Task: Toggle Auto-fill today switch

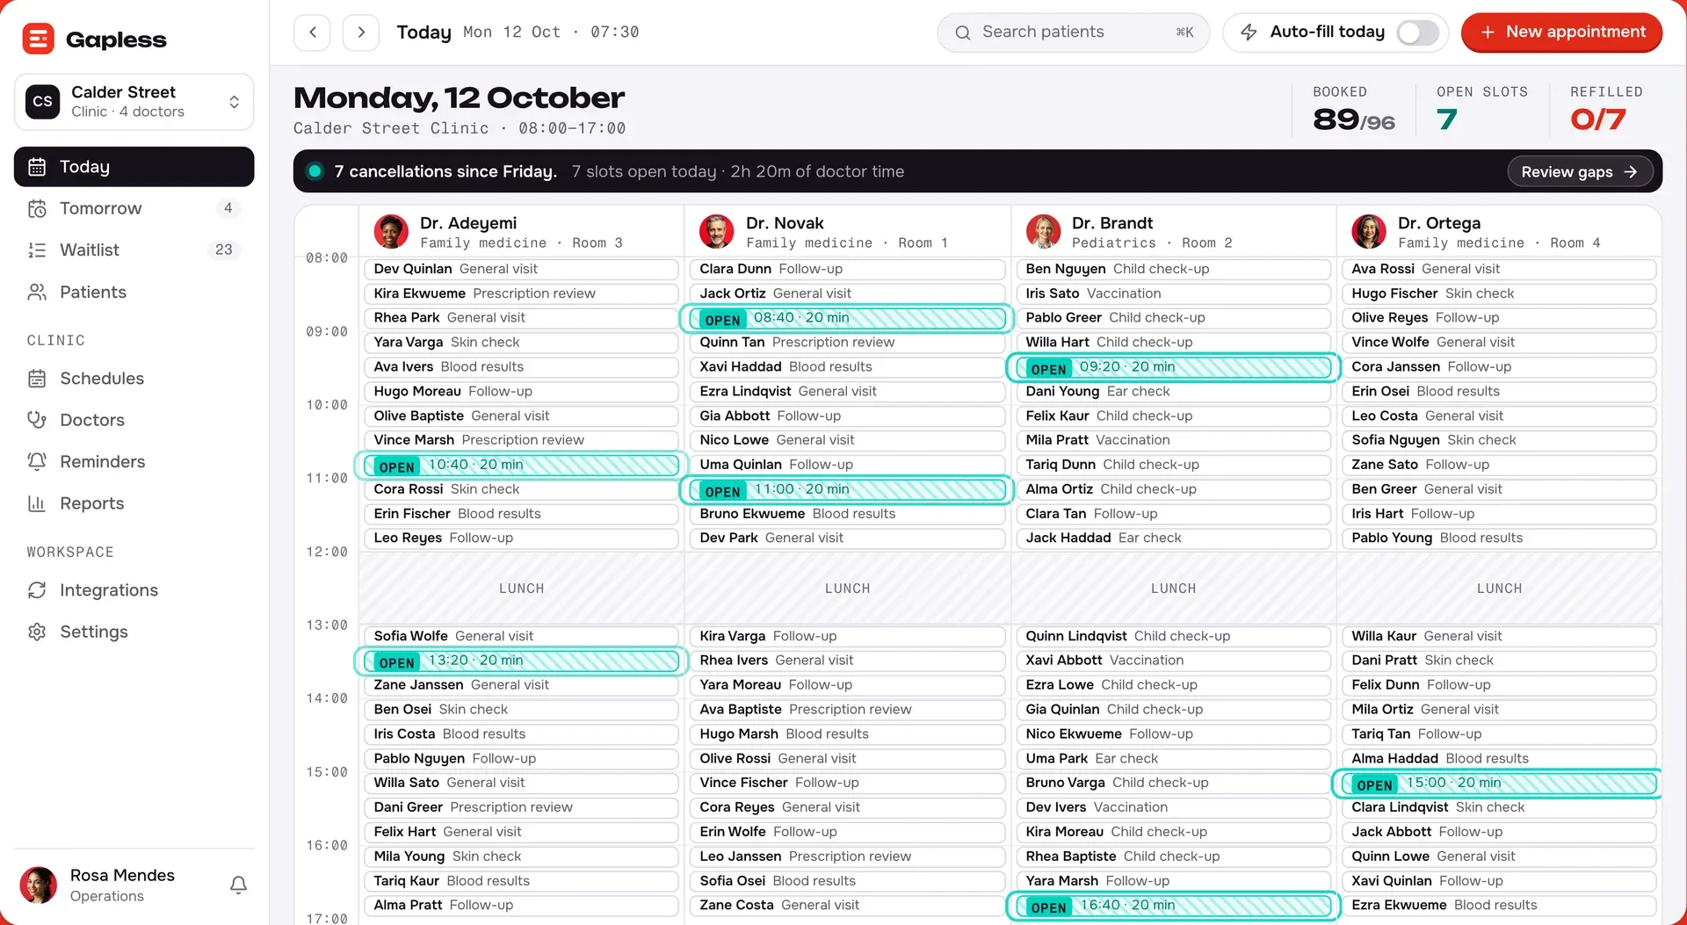Action: (1417, 33)
